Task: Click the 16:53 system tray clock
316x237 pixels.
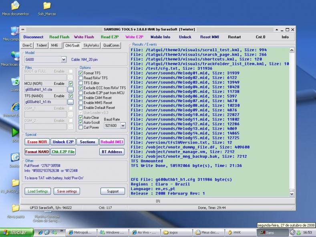Action: click(307, 232)
